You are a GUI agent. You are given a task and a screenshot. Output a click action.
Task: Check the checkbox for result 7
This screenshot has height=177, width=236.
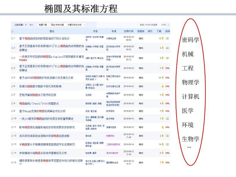pyautogui.click(x=12, y=95)
